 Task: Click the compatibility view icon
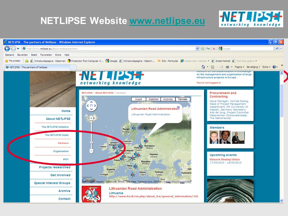tap(202, 49)
